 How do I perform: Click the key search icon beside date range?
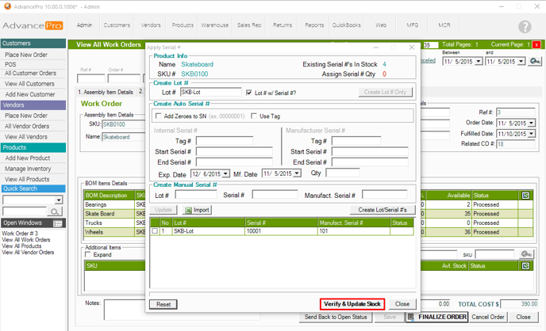tap(535, 61)
